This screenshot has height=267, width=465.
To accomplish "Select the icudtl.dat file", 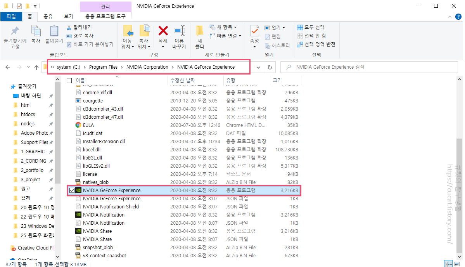I will click(93, 133).
